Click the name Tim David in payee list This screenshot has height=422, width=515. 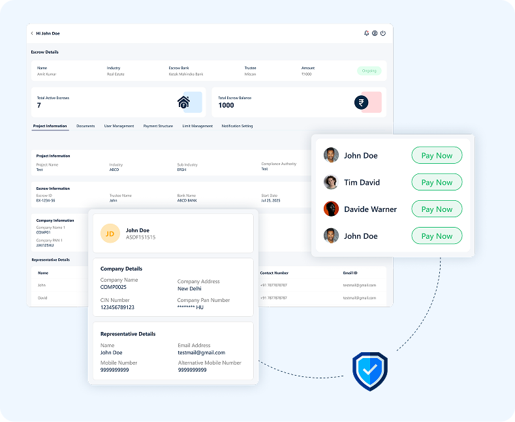[362, 183]
